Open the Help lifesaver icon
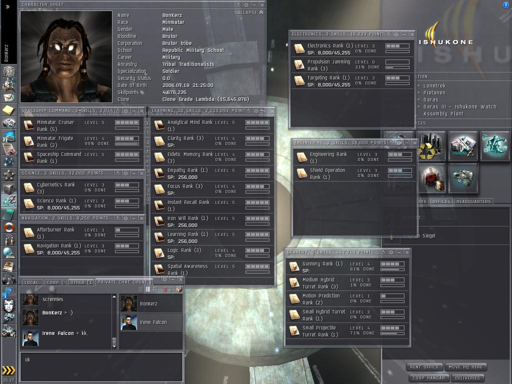The image size is (512, 384). [9, 227]
